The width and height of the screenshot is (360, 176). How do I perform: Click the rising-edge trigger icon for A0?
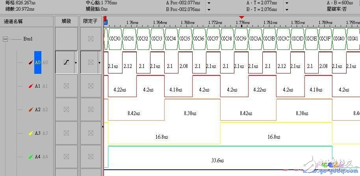[x=66, y=62]
